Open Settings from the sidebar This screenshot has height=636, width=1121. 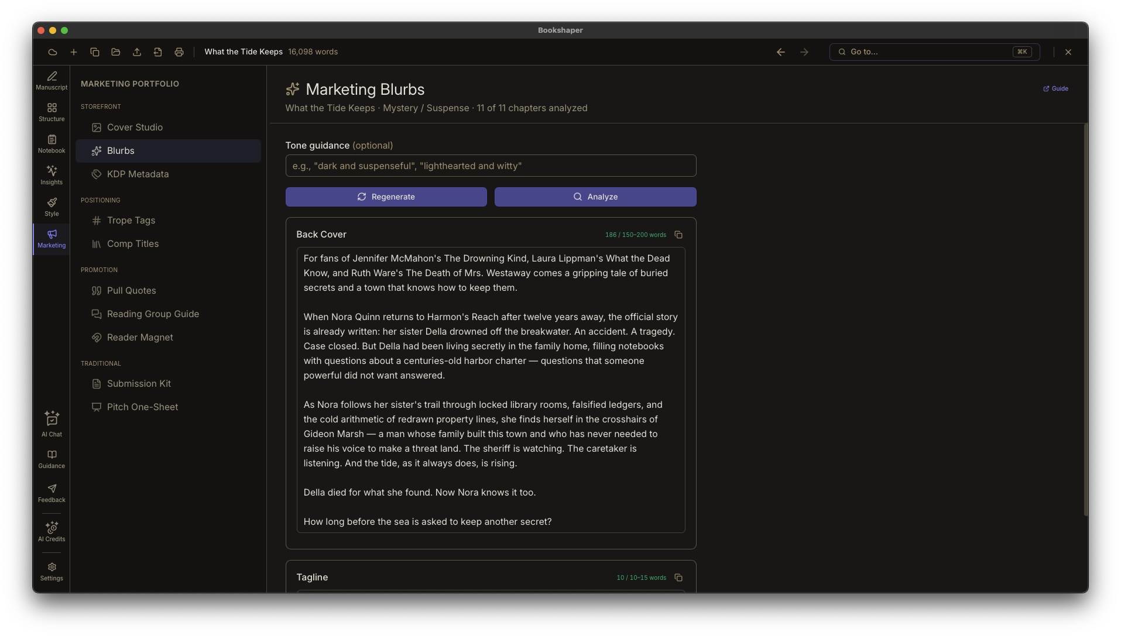click(52, 572)
